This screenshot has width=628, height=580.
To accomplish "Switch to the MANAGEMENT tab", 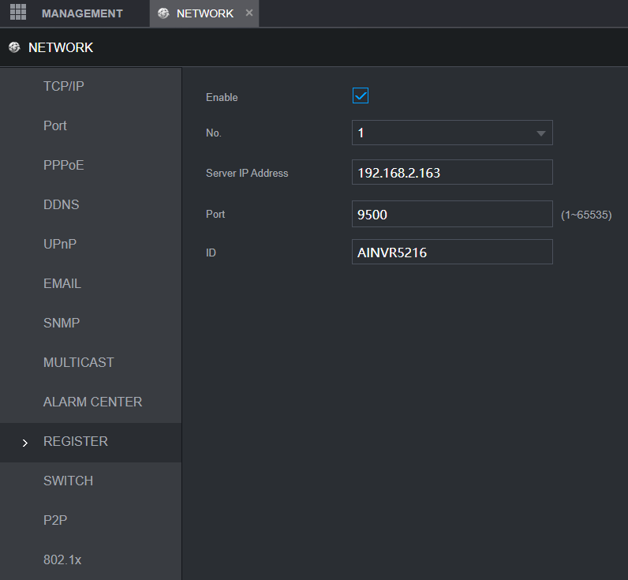I will (x=81, y=13).
